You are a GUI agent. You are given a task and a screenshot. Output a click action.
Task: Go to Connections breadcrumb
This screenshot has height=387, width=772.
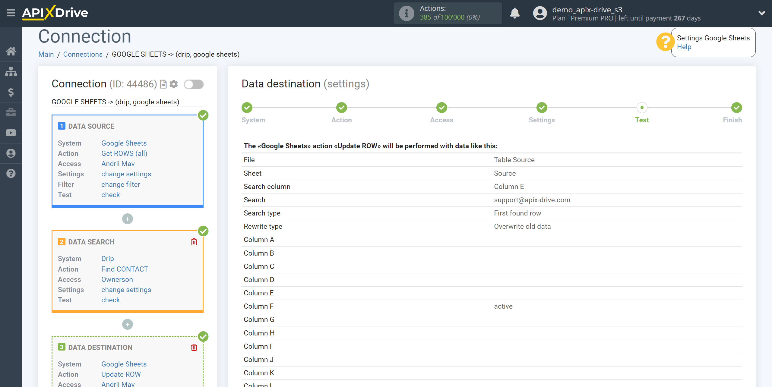tap(83, 54)
